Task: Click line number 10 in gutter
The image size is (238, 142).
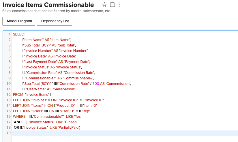Action: click(x=8, y=84)
